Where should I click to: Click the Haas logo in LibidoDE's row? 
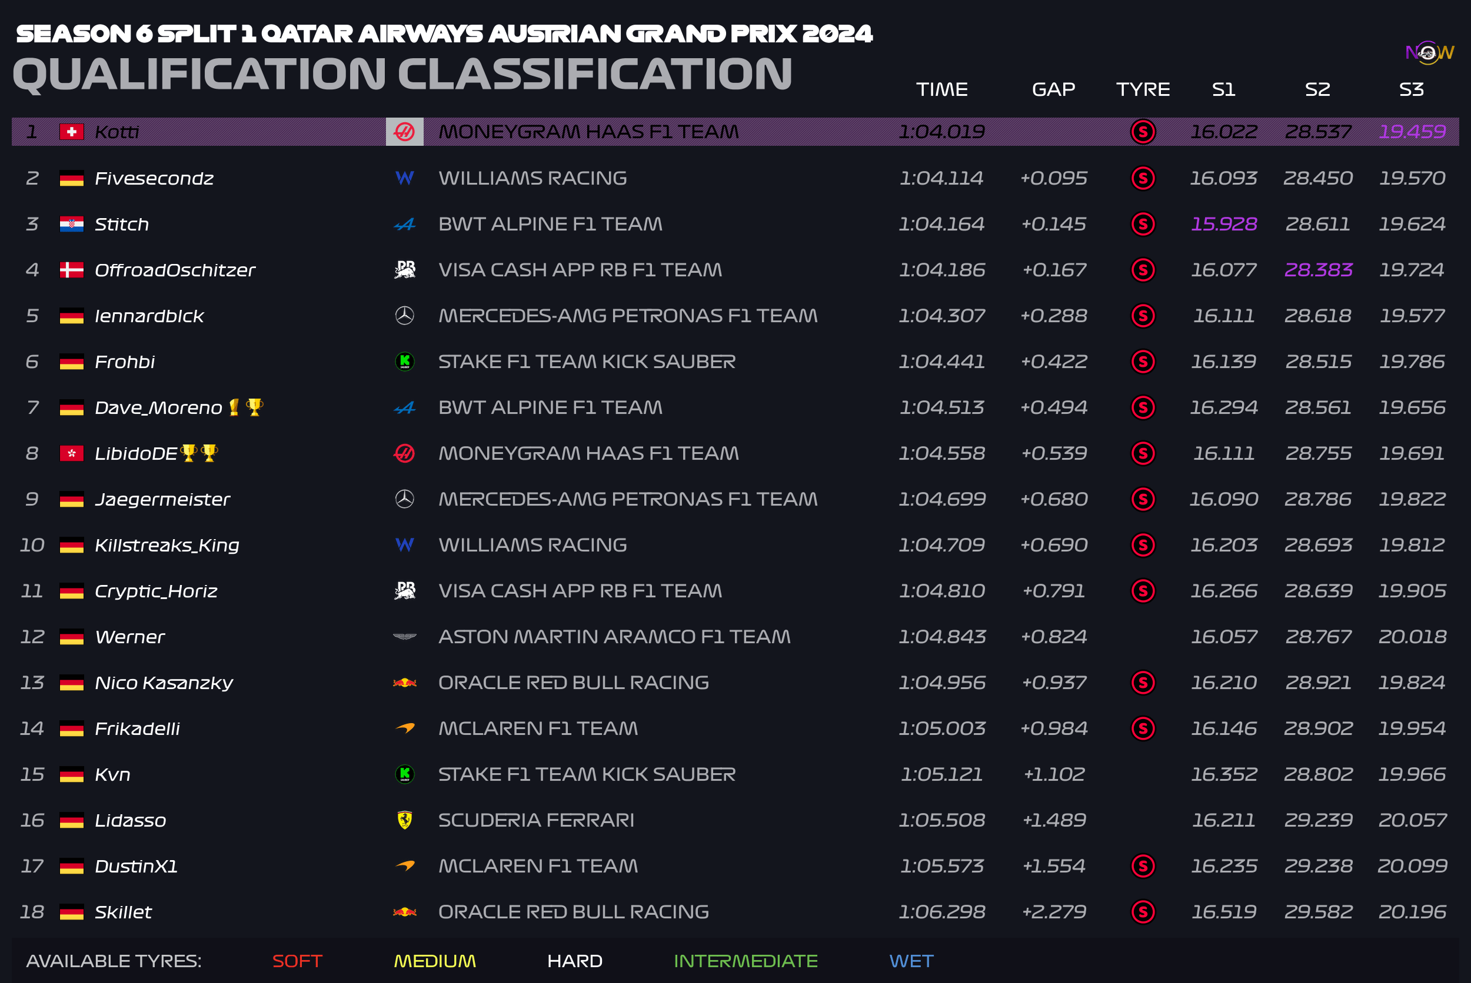point(405,453)
